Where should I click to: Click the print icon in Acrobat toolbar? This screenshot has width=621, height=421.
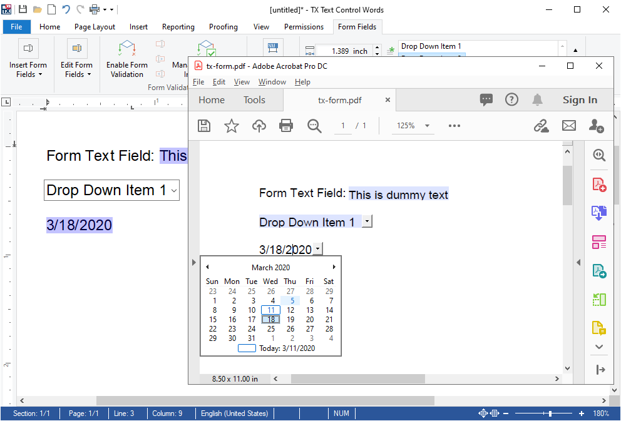[286, 125]
